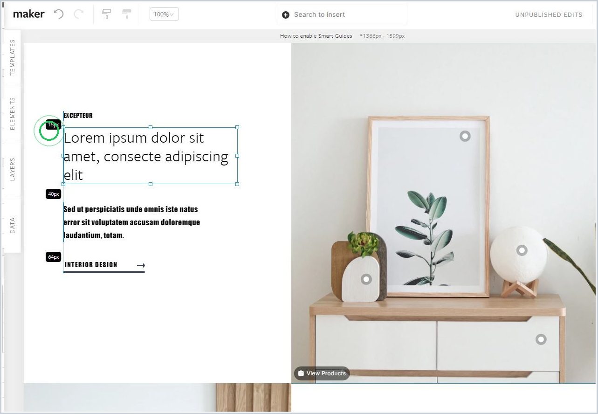Image resolution: width=598 pixels, height=414 pixels.
Task: Click the Unpublished Edits label
Action: [x=549, y=14]
